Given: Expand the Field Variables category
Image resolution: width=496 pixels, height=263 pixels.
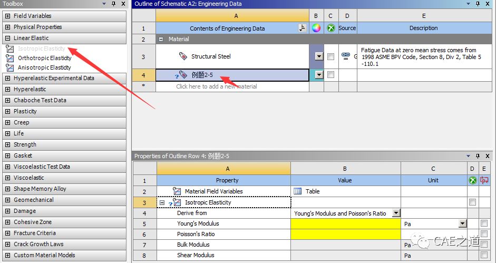Looking at the screenshot, I should click(7, 16).
